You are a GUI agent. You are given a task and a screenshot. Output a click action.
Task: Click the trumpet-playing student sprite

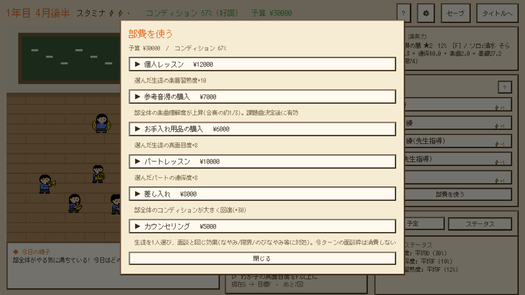tap(47, 184)
